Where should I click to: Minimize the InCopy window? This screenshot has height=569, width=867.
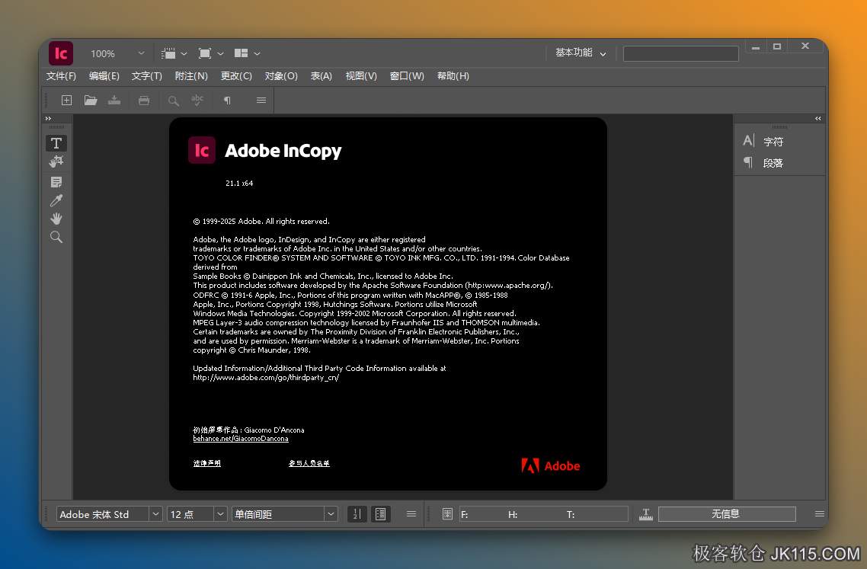(x=755, y=47)
